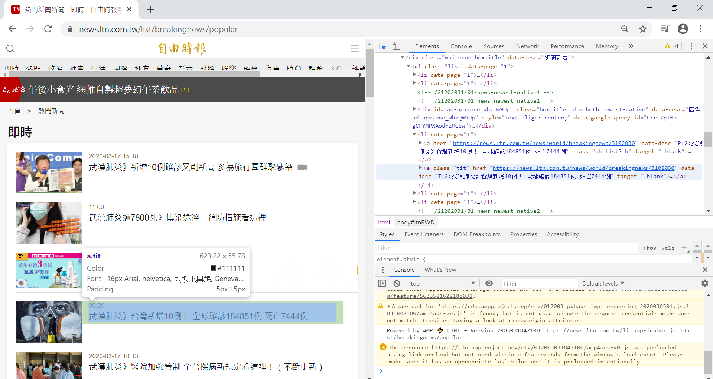Switch to the Elements tab

pyautogui.click(x=427, y=46)
